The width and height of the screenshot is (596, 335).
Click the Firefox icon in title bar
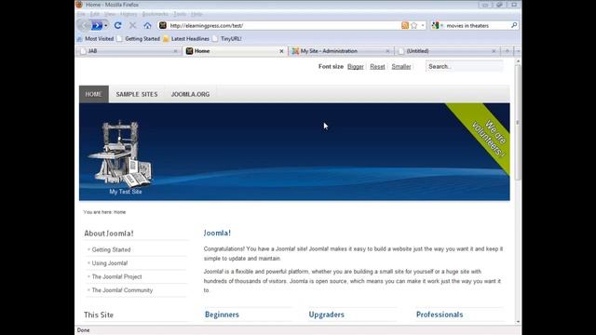pyautogui.click(x=79, y=5)
